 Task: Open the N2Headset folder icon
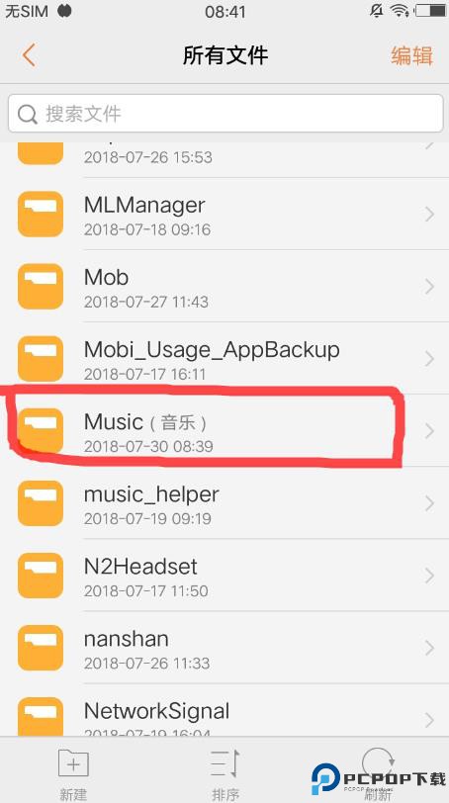(41, 576)
